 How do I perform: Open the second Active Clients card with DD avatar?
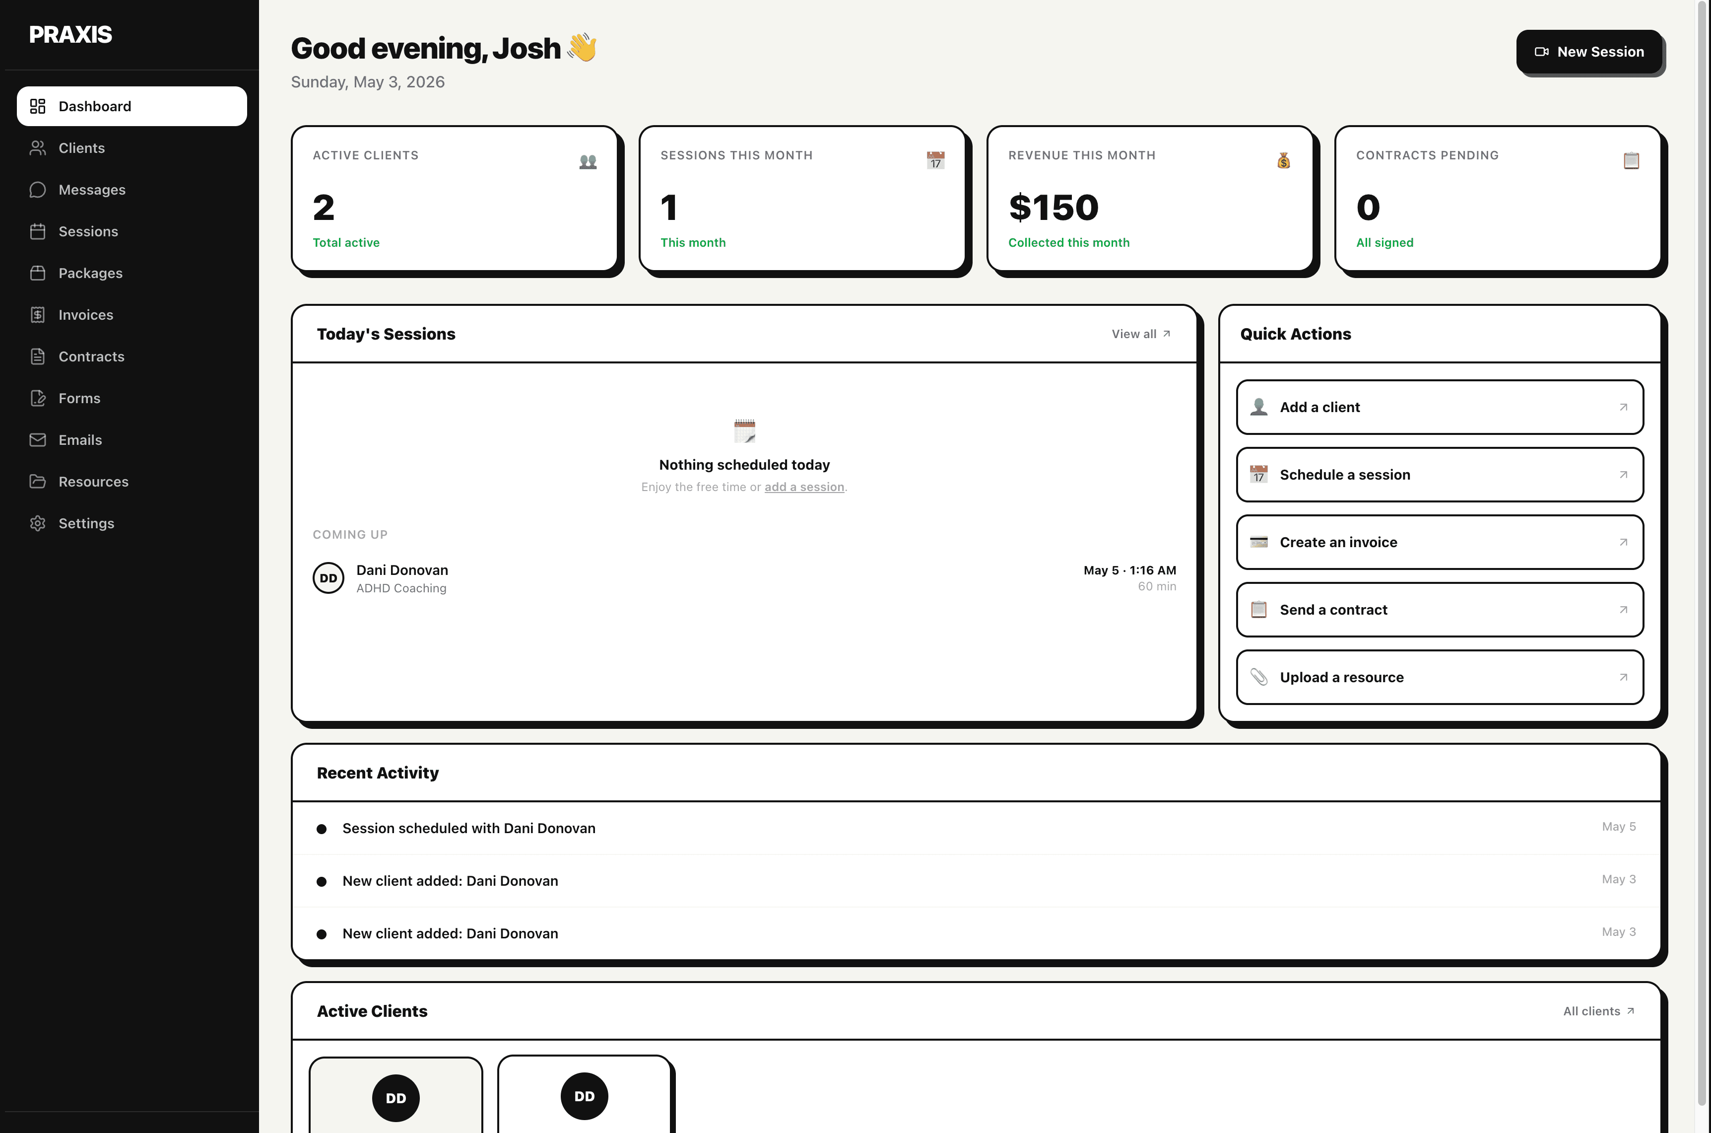point(584,1094)
